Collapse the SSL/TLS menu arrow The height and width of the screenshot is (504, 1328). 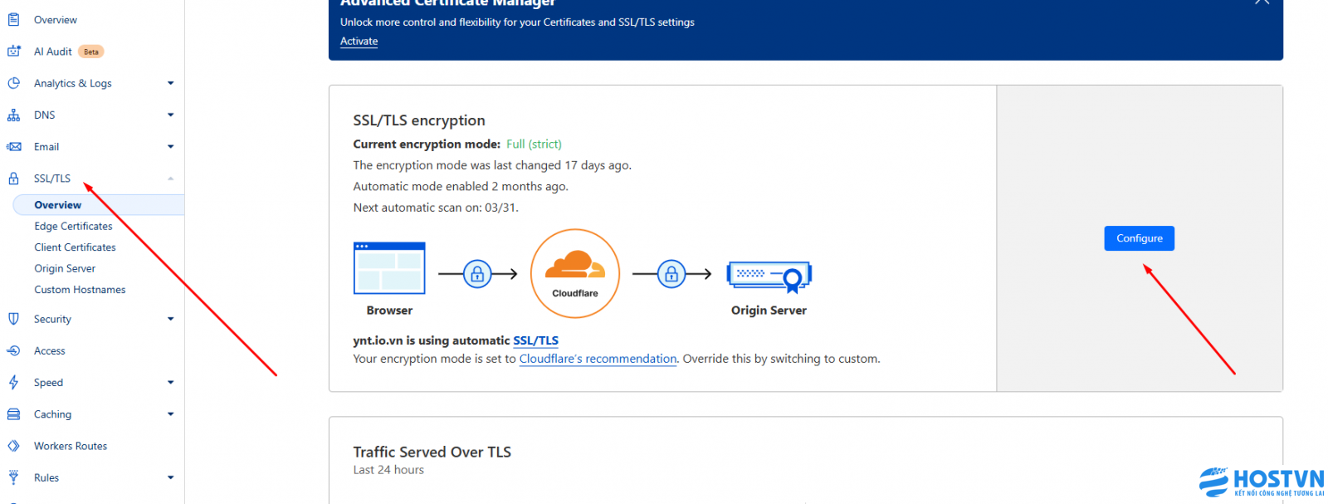coord(170,179)
